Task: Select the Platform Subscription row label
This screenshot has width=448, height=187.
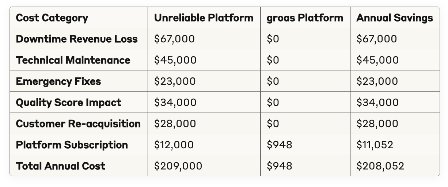Action: 72,145
